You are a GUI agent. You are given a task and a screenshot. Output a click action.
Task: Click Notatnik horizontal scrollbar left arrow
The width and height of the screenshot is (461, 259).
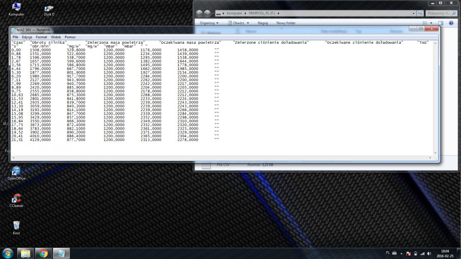click(x=14, y=158)
